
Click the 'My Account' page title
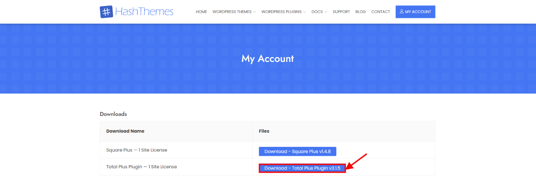tap(268, 58)
